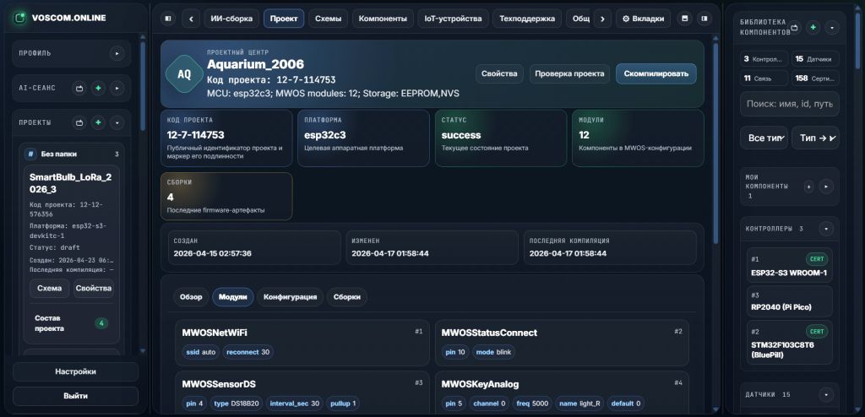Screen dimensions: 865x417
Task: Click the Без папки hash icon
Action: 31,154
